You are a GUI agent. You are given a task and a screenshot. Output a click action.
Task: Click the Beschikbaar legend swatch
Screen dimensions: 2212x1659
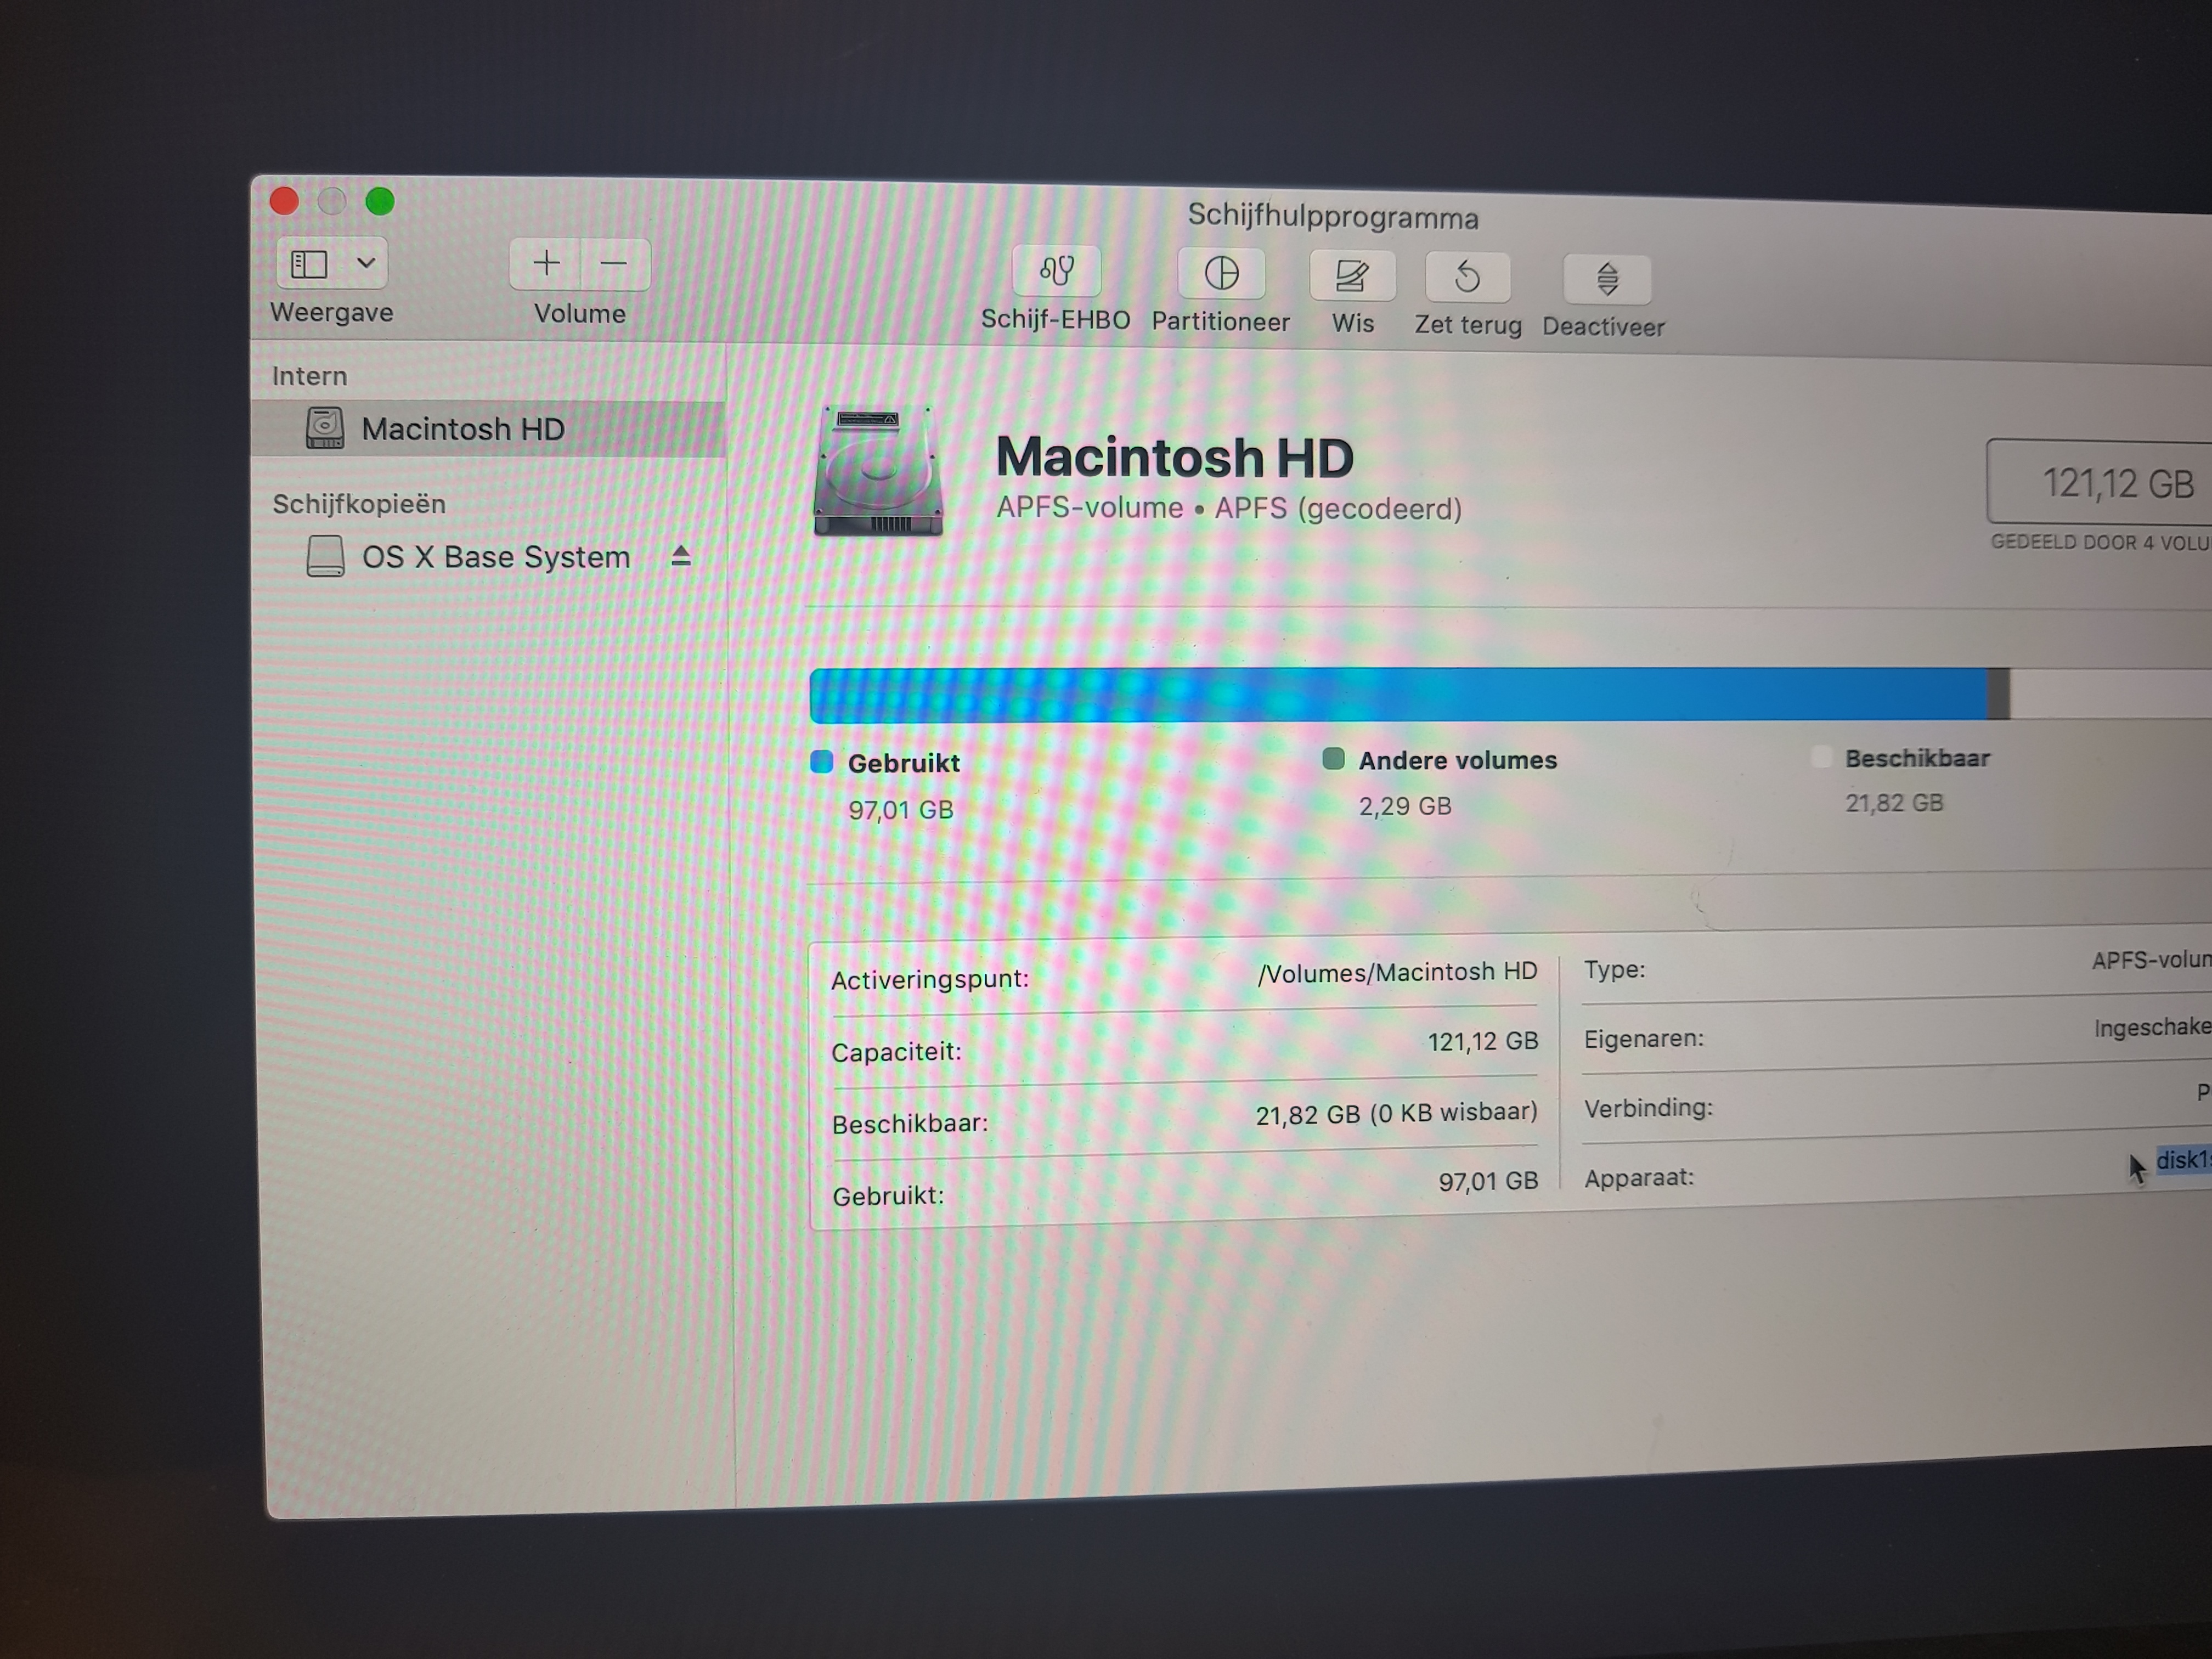coord(1821,757)
